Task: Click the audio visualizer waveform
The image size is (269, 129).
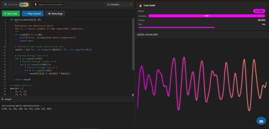Action: coord(202,84)
